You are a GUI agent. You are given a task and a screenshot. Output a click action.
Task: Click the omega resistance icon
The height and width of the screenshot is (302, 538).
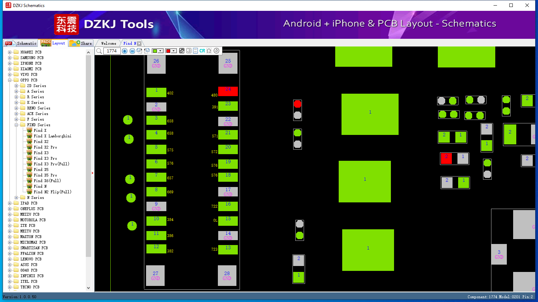tap(209, 51)
